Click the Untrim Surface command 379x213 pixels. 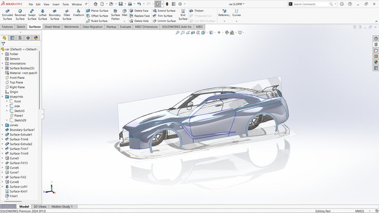click(x=165, y=21)
